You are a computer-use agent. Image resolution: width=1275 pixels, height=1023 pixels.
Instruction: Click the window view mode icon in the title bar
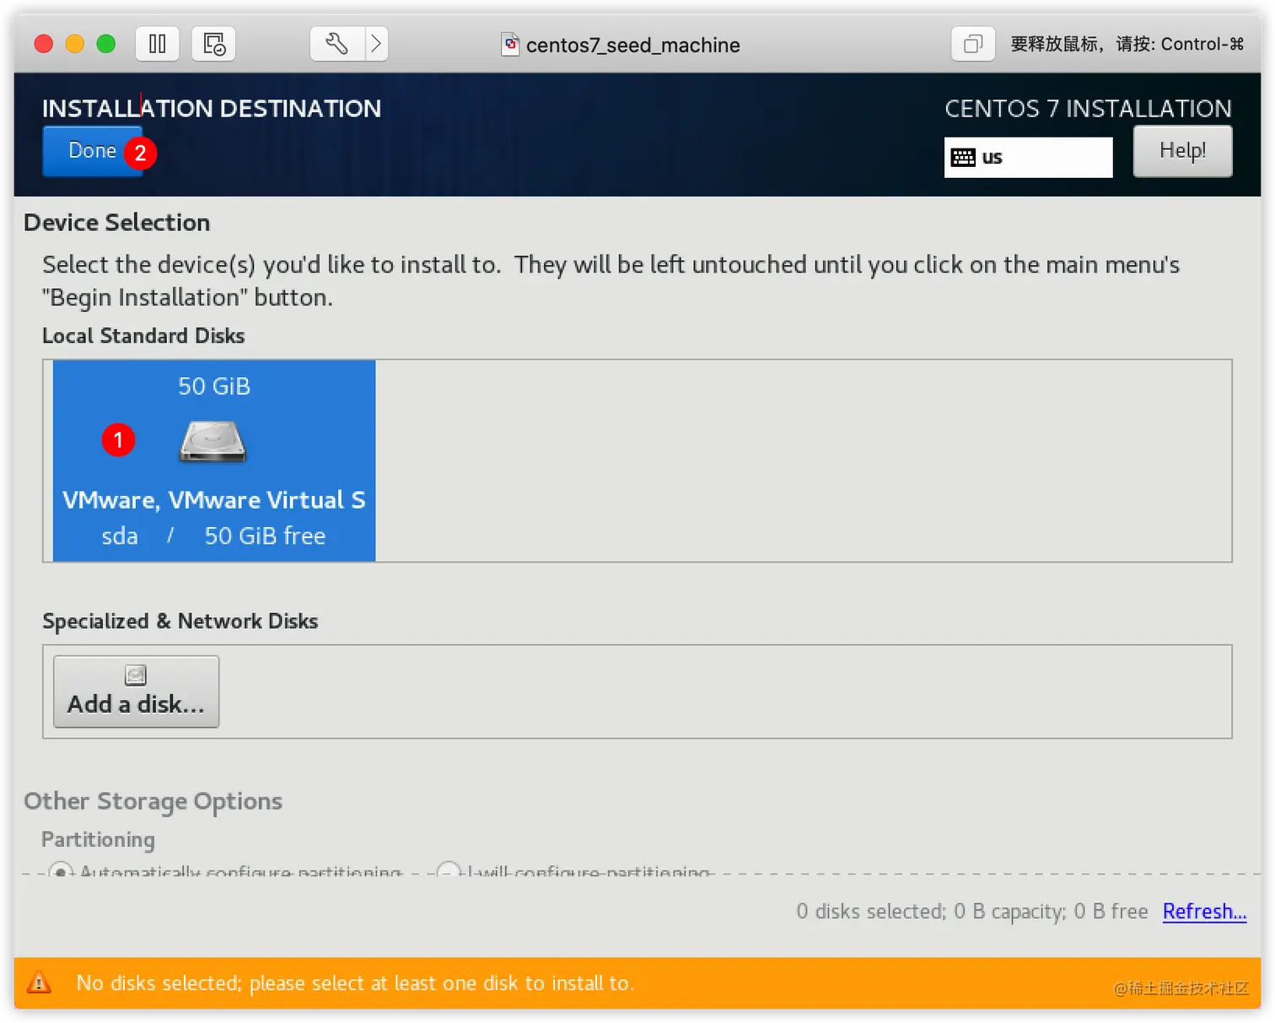973,44
